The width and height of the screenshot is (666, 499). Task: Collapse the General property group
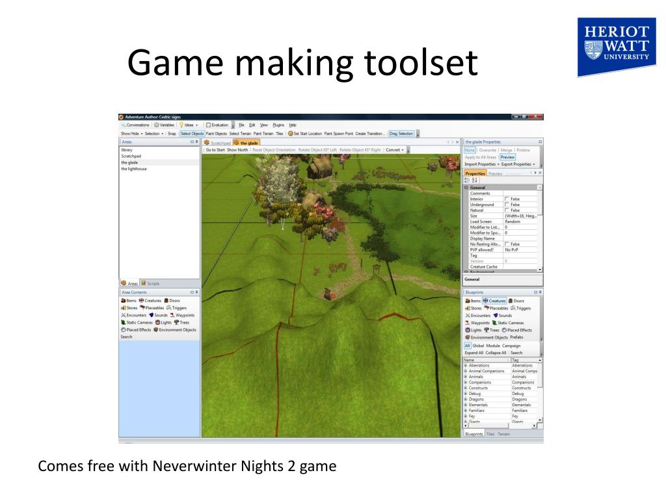coord(466,188)
